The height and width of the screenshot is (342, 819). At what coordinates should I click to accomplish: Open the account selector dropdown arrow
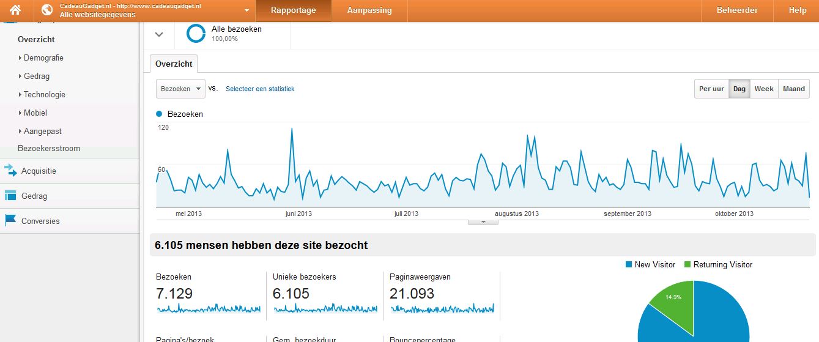pos(246,10)
